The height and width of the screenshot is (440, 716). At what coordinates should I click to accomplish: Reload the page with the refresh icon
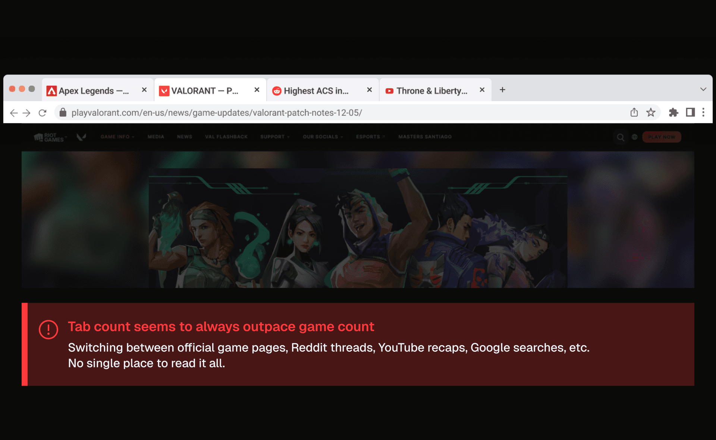tap(43, 113)
